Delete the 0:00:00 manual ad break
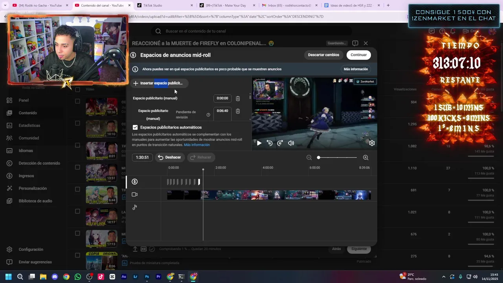The height and width of the screenshot is (283, 503). tap(238, 98)
